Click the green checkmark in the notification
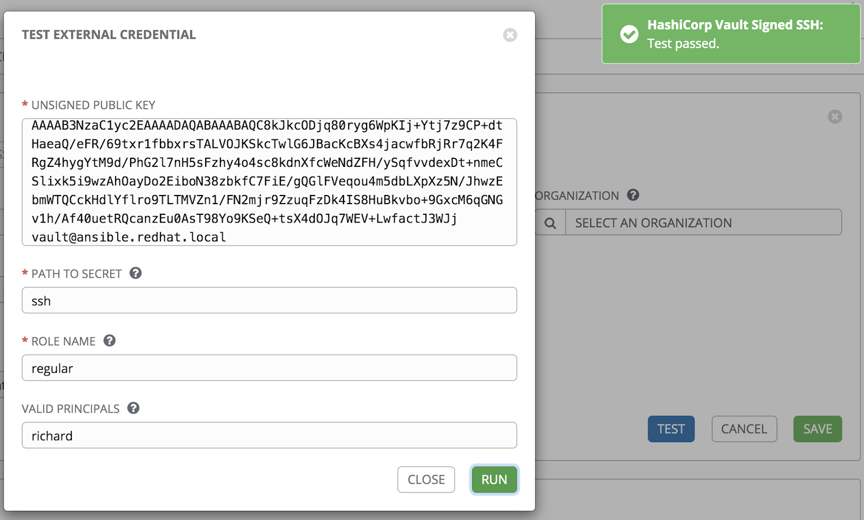The width and height of the screenshot is (864, 520). (x=629, y=34)
